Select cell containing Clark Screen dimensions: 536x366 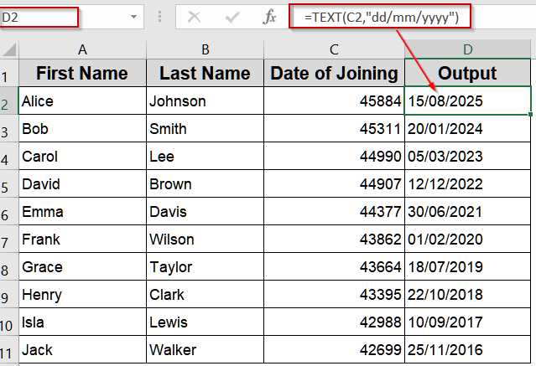coord(206,294)
